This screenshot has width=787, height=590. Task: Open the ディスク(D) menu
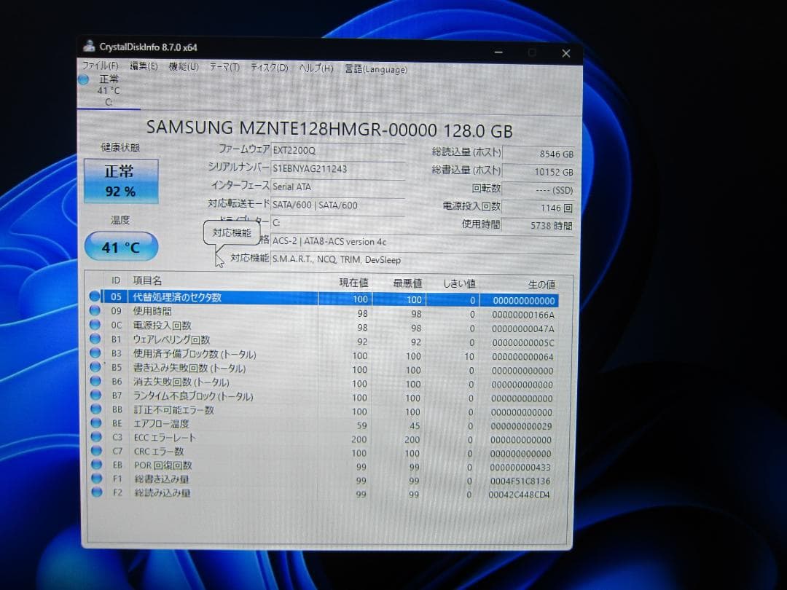(270, 68)
